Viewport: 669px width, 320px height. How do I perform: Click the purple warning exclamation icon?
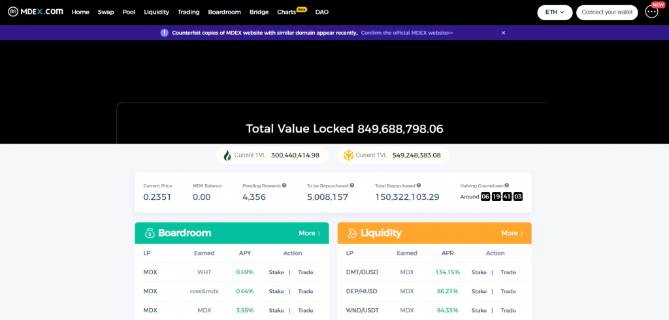click(164, 33)
